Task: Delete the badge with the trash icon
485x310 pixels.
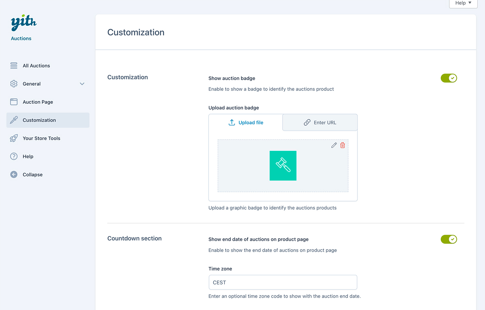Action: (343, 145)
